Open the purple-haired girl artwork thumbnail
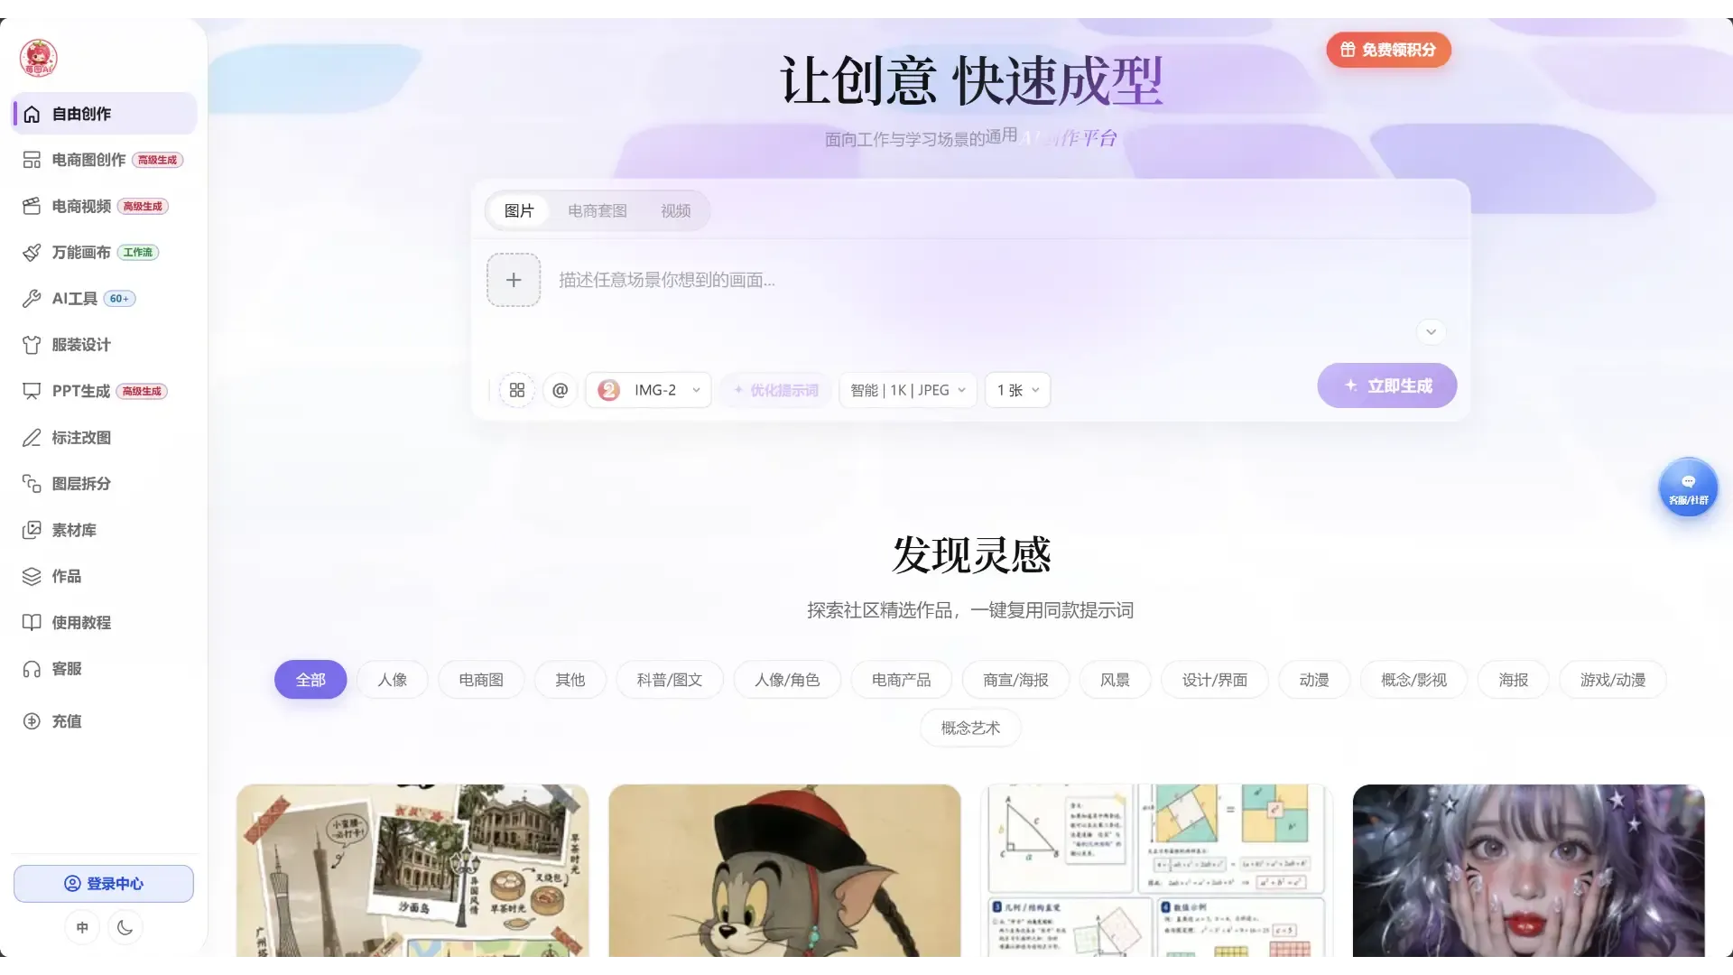This screenshot has width=1733, height=975. 1528,870
